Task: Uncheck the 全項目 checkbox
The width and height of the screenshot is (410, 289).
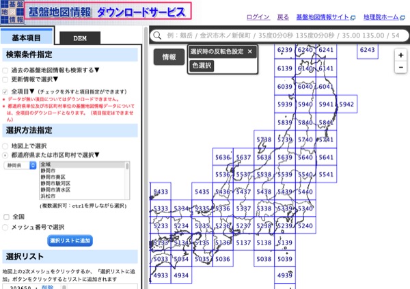Action: coord(5,91)
